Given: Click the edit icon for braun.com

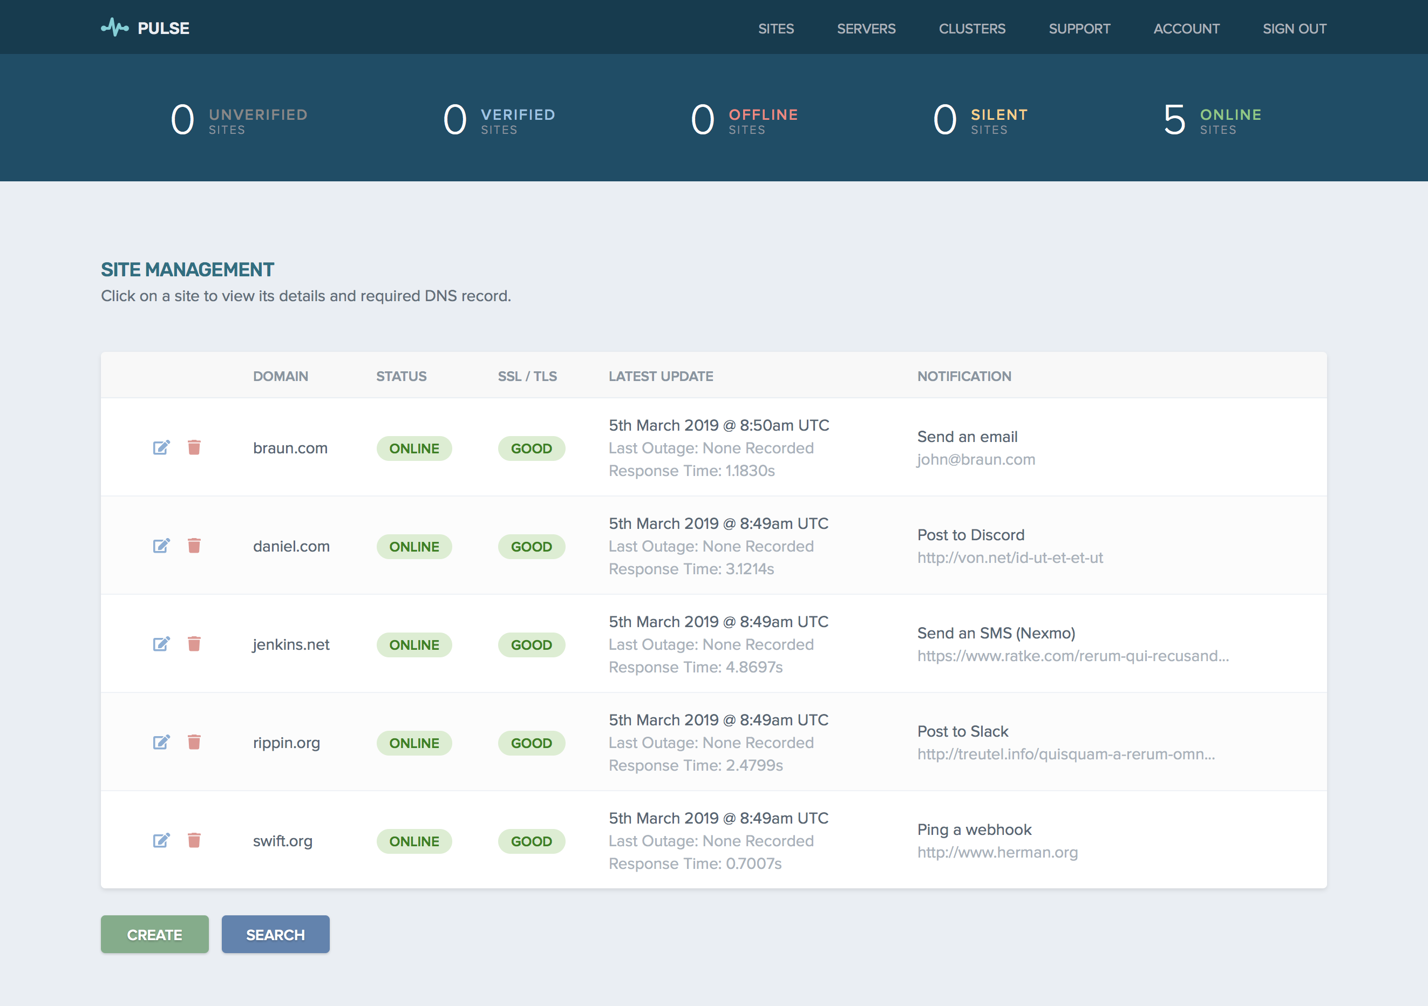Looking at the screenshot, I should [x=161, y=448].
